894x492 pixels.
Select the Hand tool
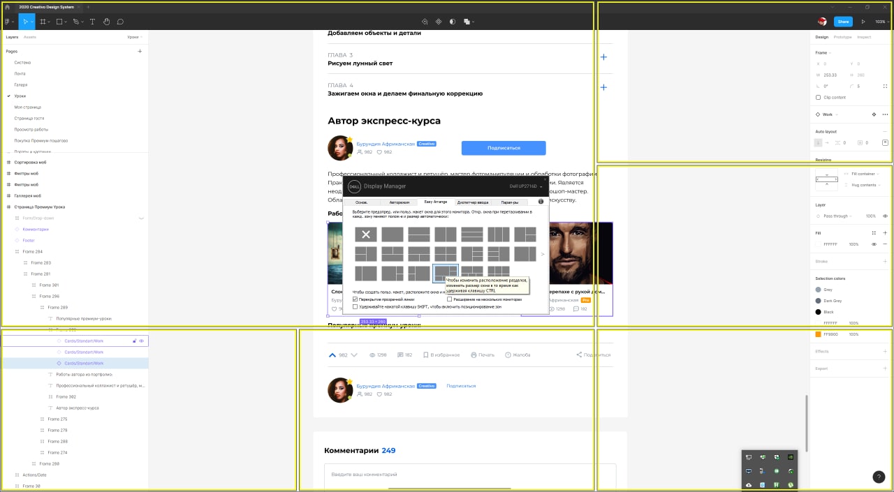click(x=107, y=22)
